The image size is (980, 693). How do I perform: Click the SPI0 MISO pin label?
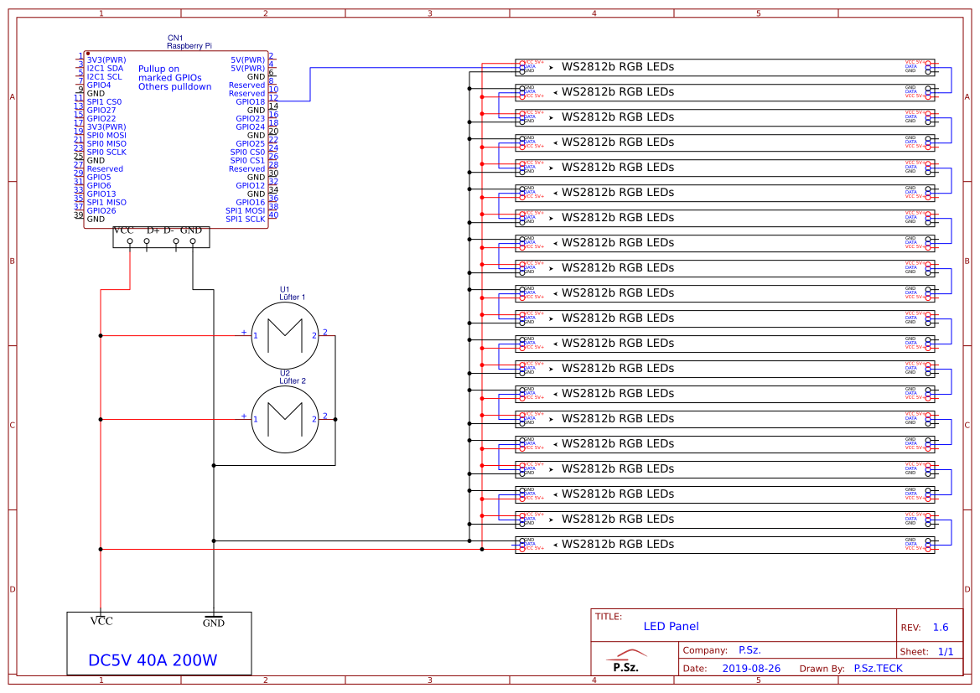point(106,144)
